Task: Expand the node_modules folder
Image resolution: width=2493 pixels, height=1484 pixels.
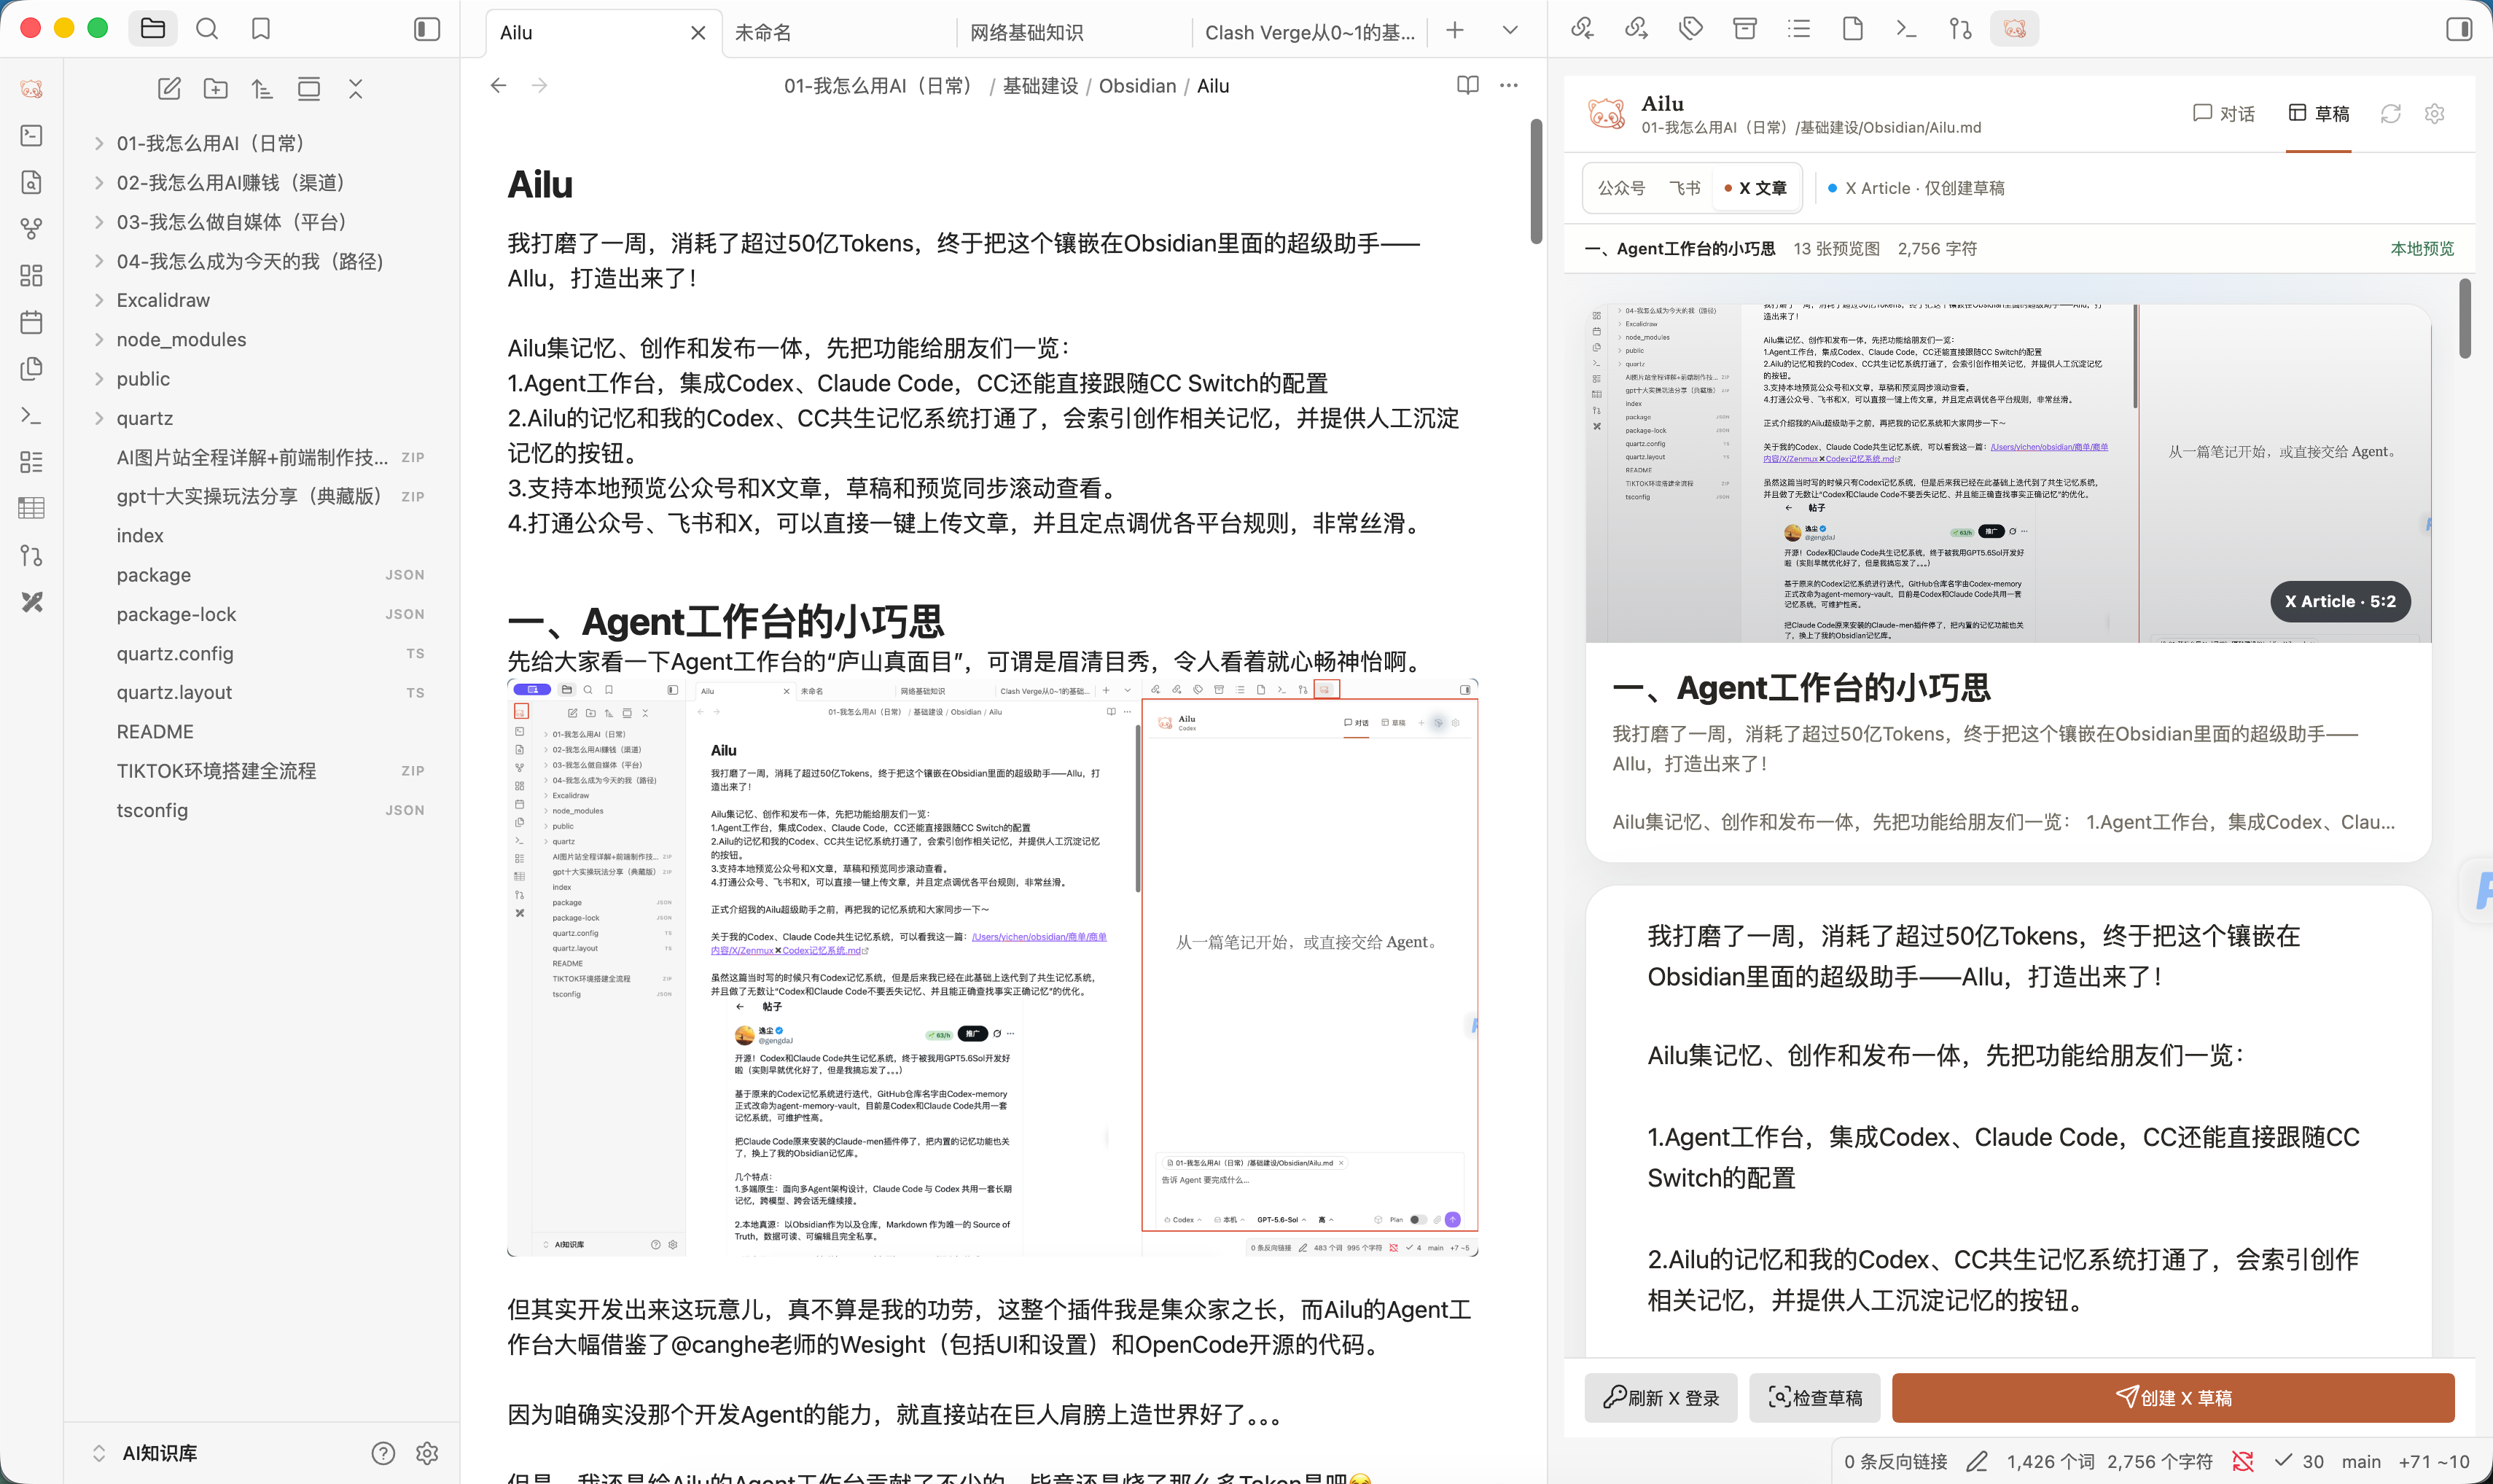Action: tap(99, 339)
